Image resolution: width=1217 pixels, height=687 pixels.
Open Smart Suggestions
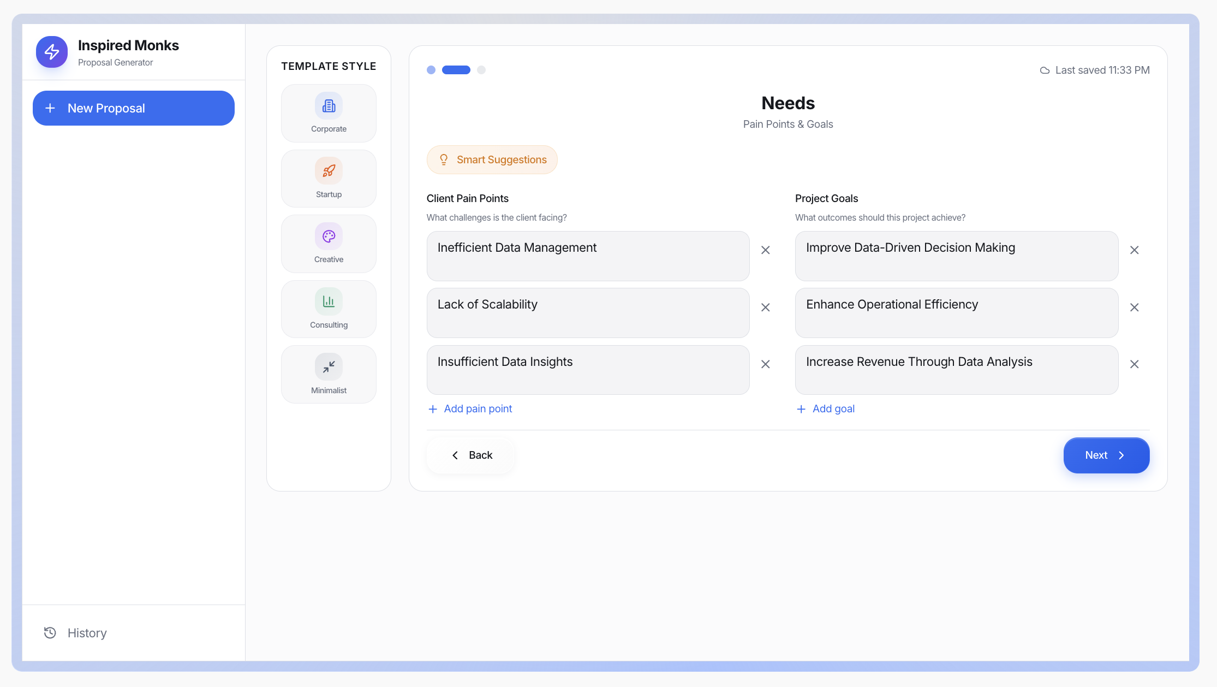492,159
